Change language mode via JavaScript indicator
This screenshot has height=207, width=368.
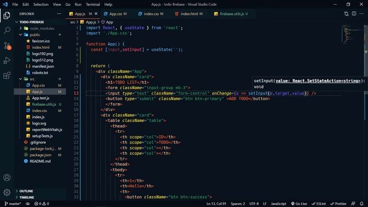pyautogui.click(x=278, y=204)
